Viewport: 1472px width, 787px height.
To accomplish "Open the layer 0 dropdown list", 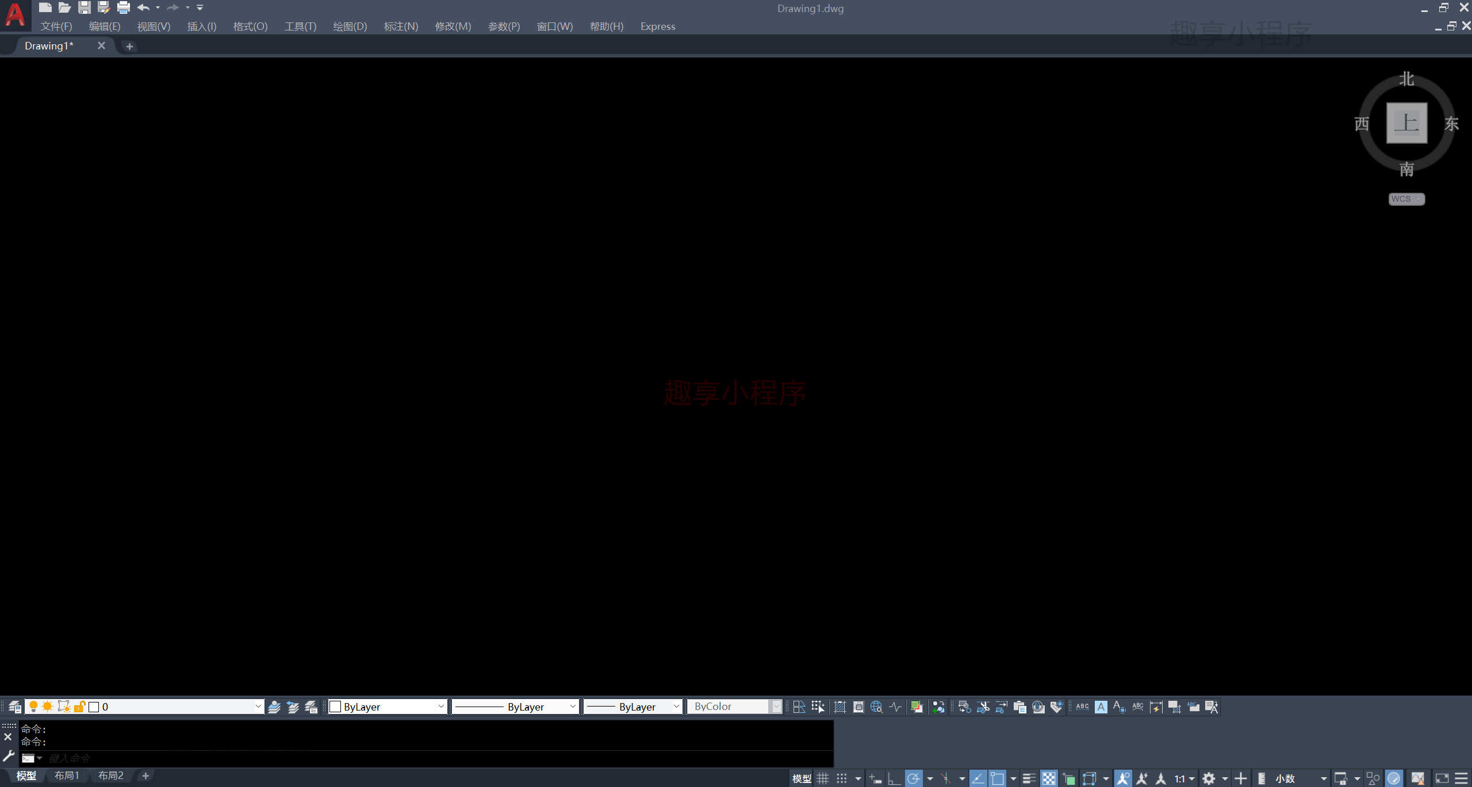I will tap(258, 707).
